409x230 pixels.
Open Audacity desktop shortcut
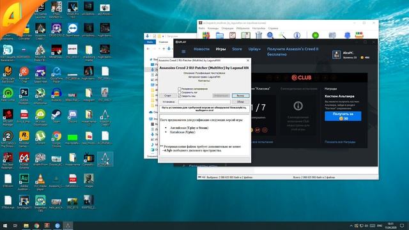pos(56,95)
